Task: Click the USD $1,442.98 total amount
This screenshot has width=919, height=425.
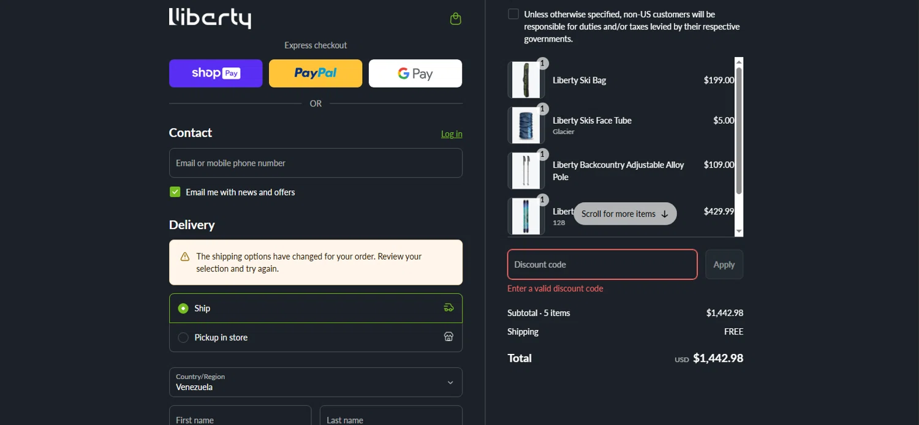Action: [709, 359]
